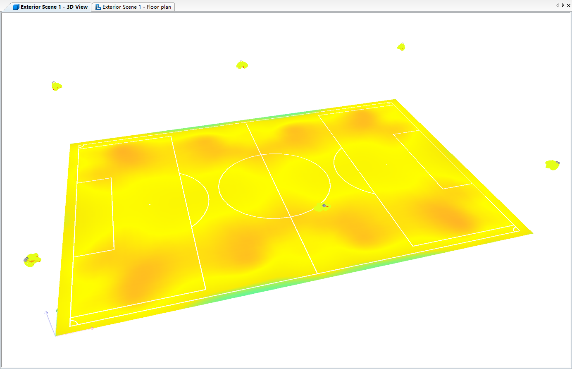Click the pink axis arrow below the near corner
The width and height of the screenshot is (572, 369).
[x=93, y=328]
